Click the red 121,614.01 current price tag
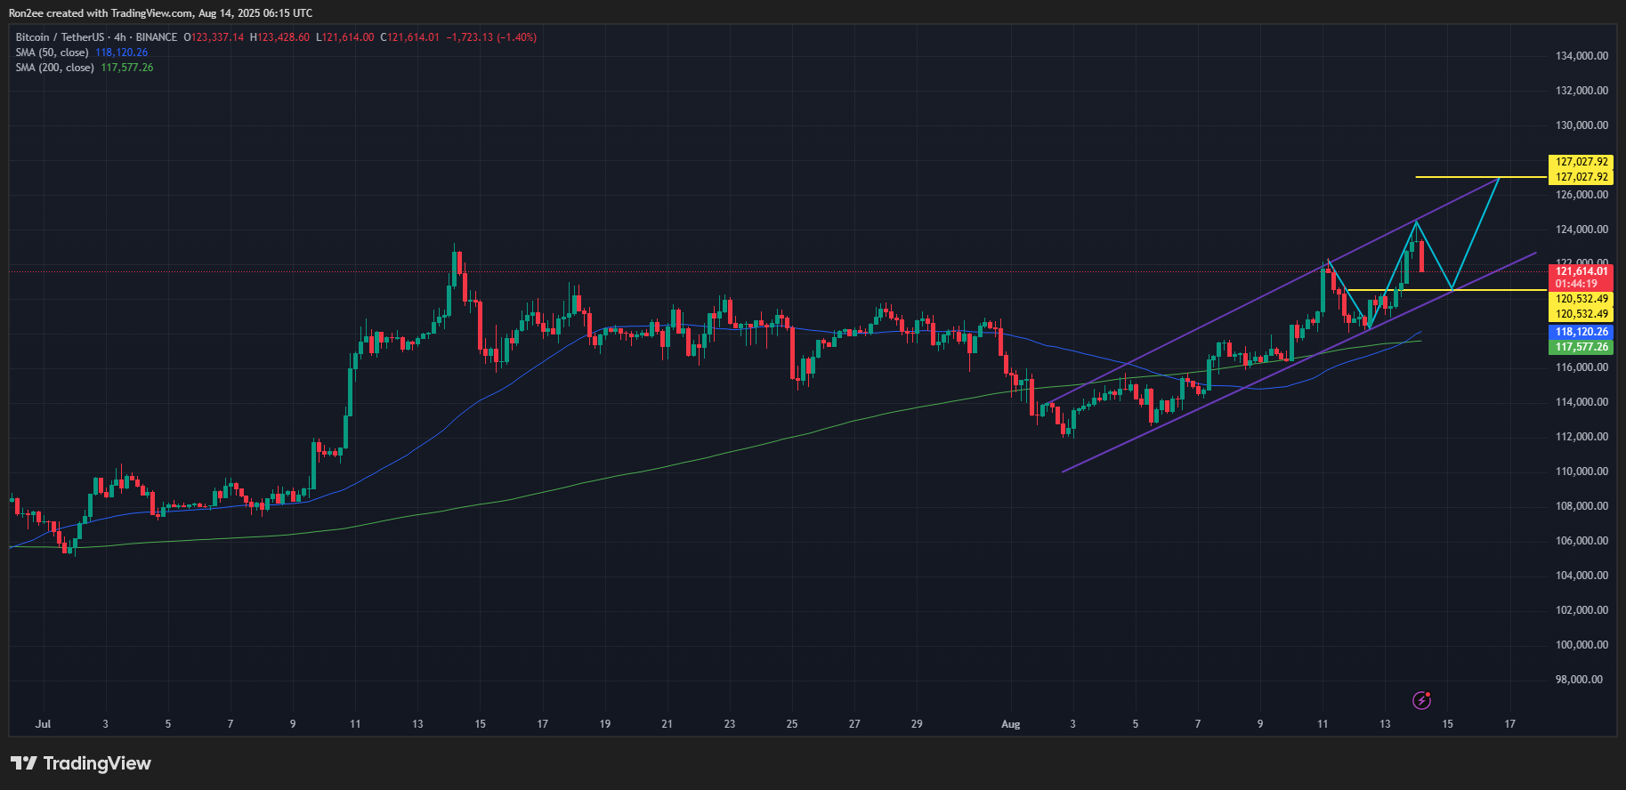This screenshot has height=790, width=1626. pyautogui.click(x=1581, y=271)
